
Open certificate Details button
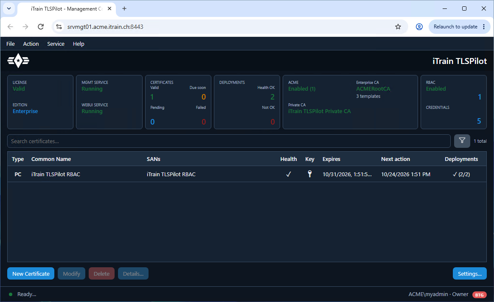pyautogui.click(x=133, y=274)
